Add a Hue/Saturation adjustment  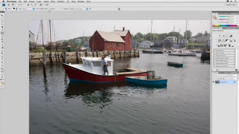click(220, 41)
